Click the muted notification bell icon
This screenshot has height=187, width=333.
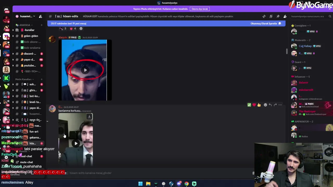pos(271,16)
